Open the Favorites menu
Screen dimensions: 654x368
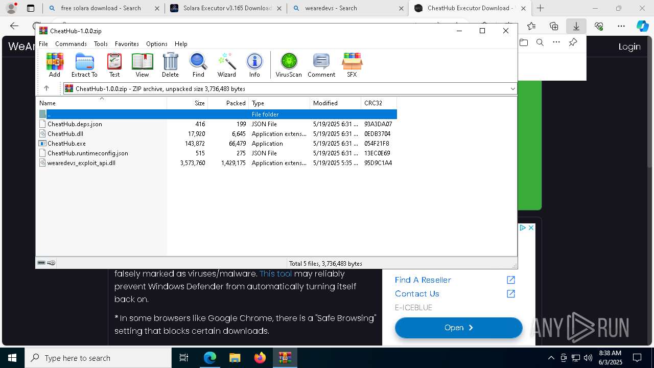pyautogui.click(x=127, y=44)
